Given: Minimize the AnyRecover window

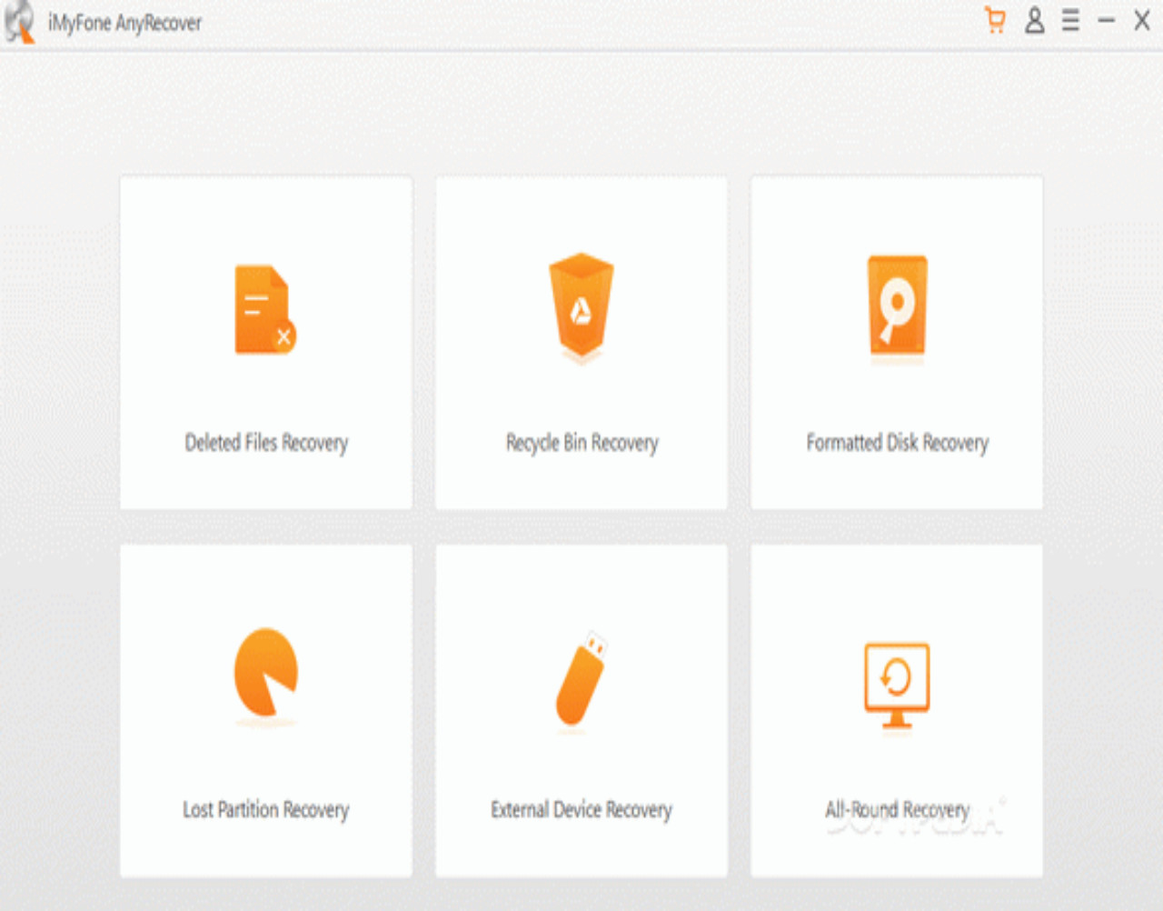Looking at the screenshot, I should click(x=1106, y=20).
